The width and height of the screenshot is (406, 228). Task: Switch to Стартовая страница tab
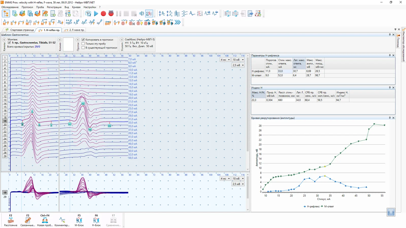20,30
